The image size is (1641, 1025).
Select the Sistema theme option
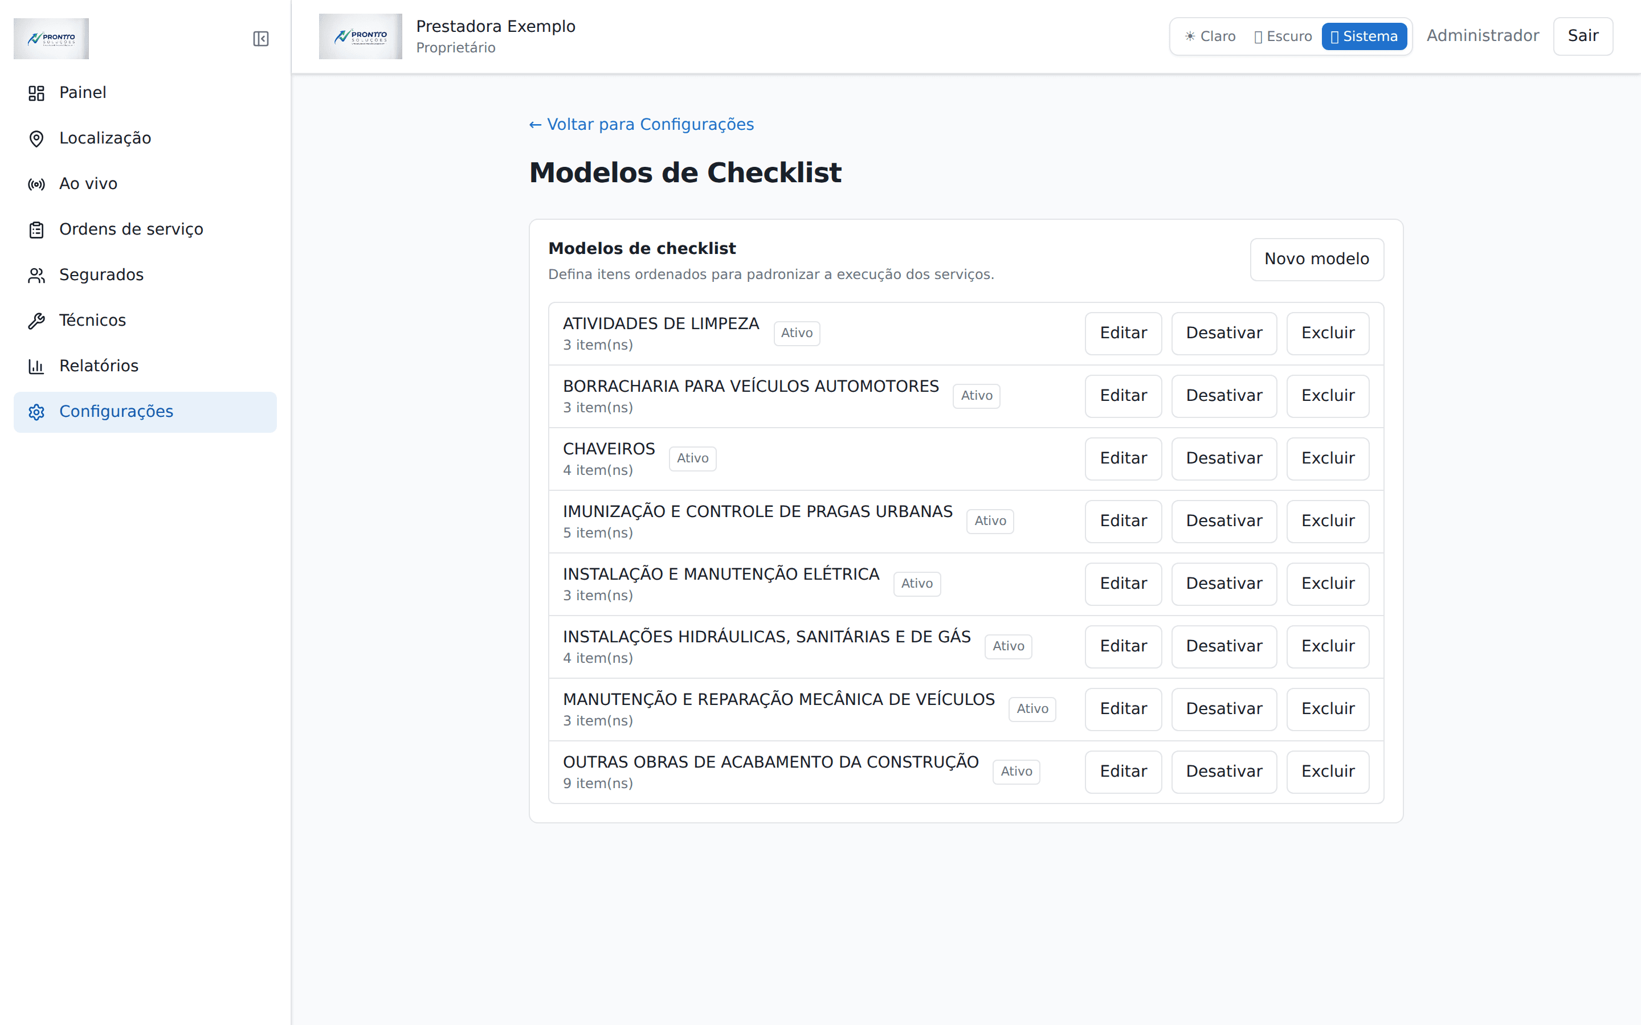[x=1364, y=36]
